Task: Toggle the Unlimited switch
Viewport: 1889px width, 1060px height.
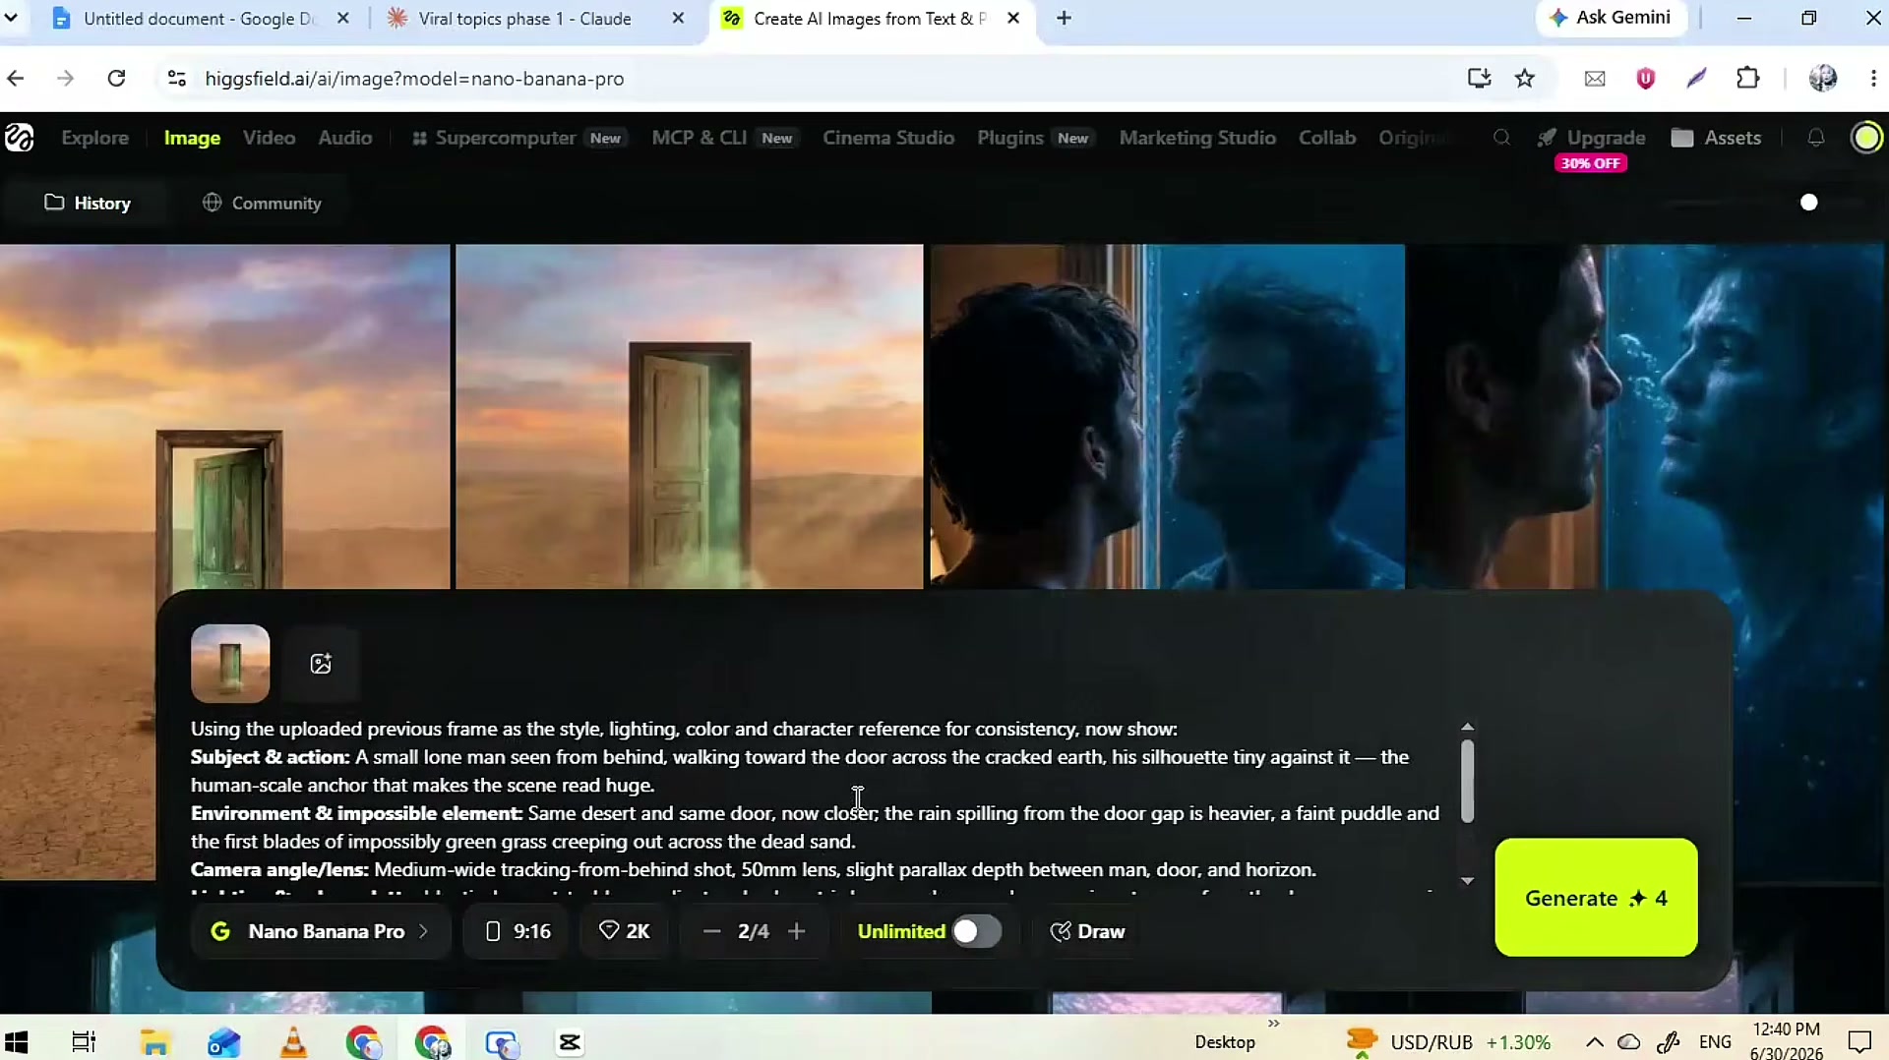Action: (976, 932)
